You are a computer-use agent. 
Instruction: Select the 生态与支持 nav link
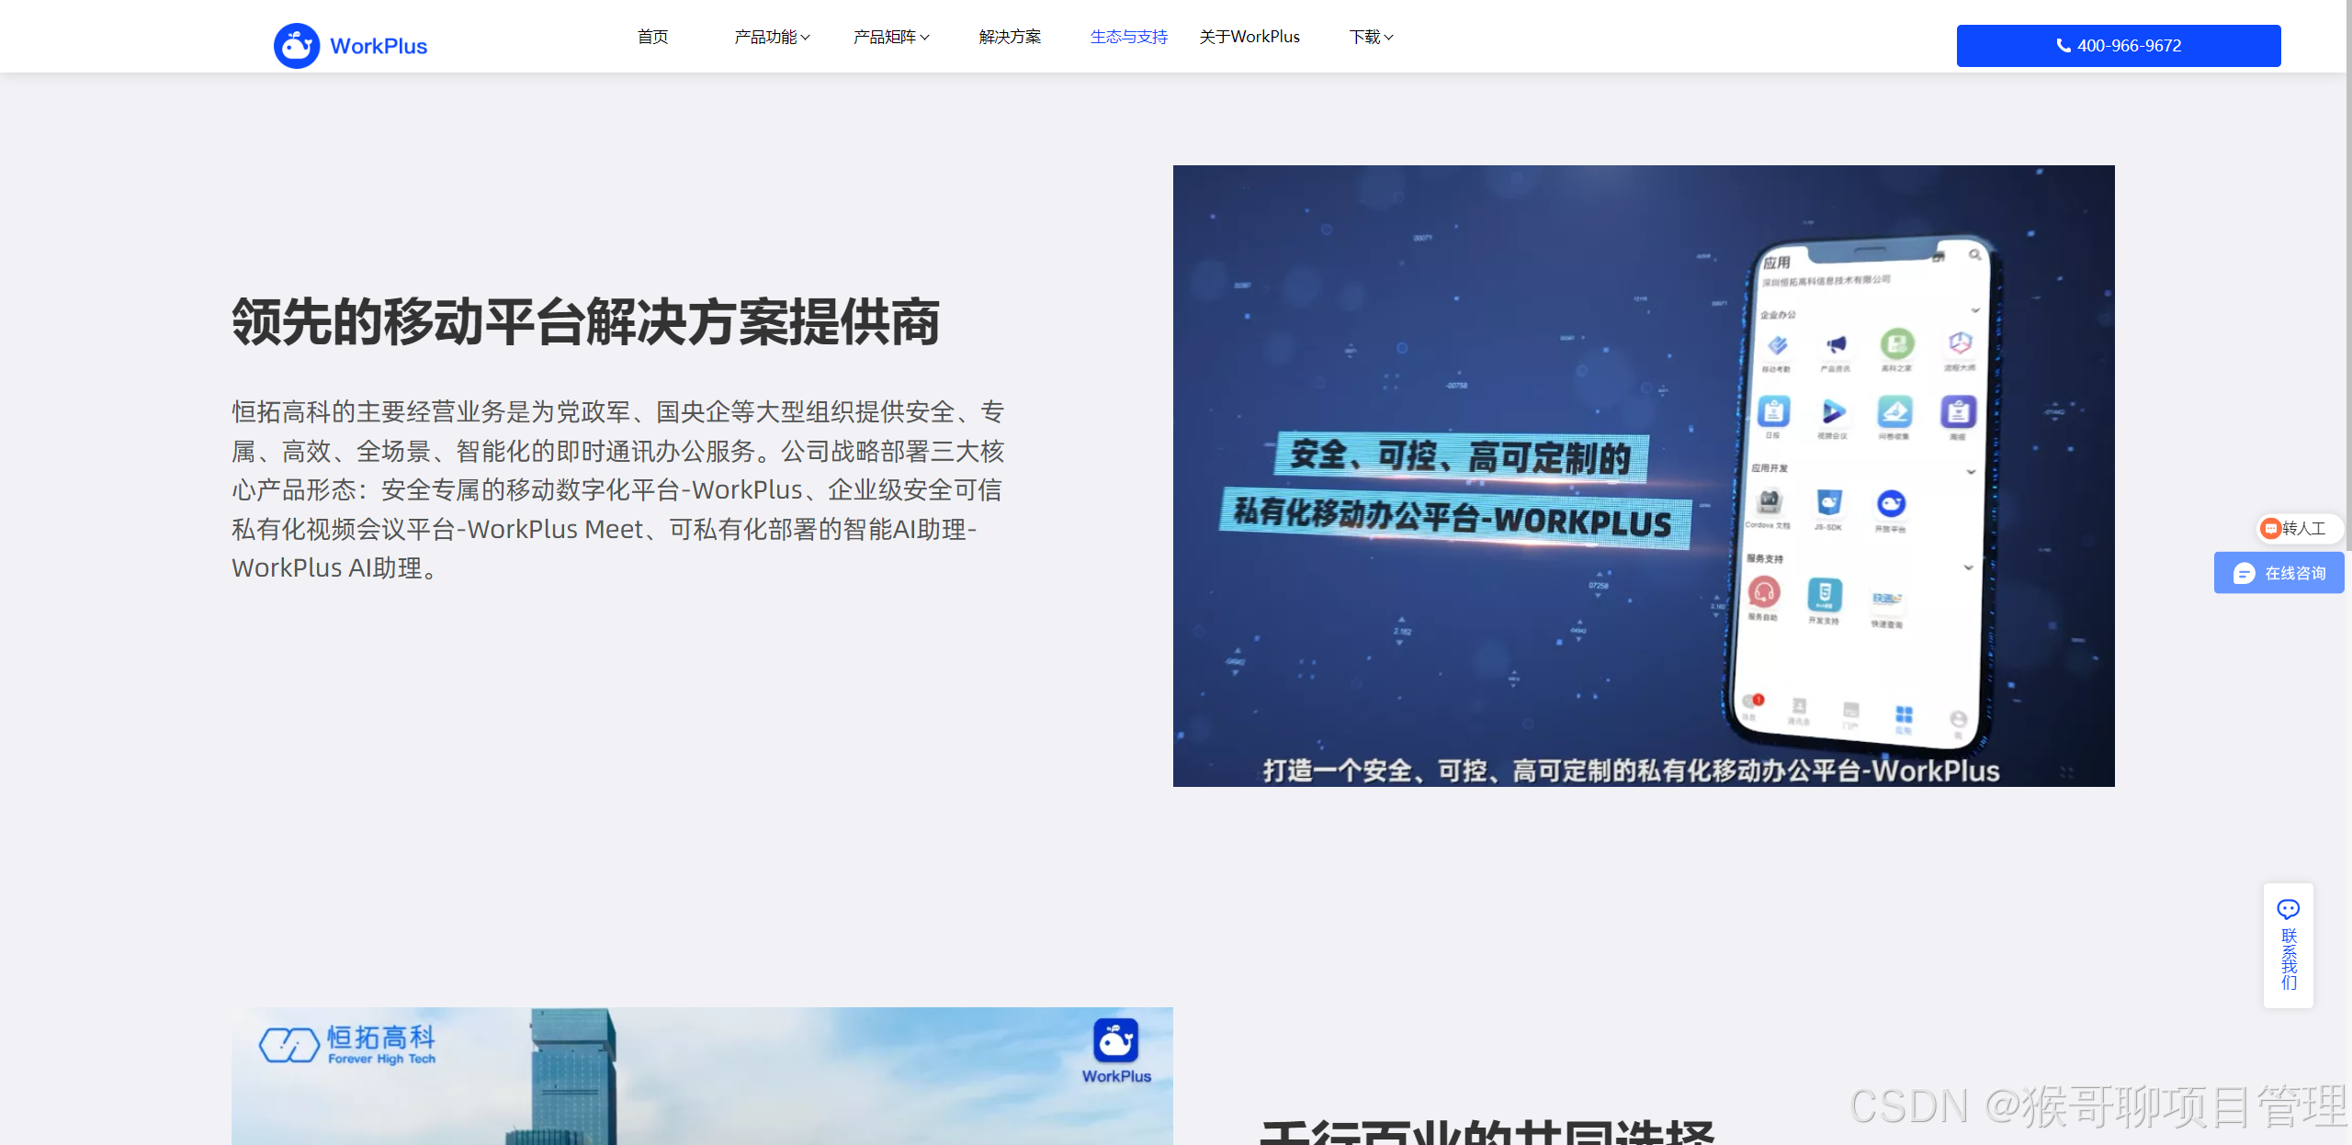click(1128, 37)
